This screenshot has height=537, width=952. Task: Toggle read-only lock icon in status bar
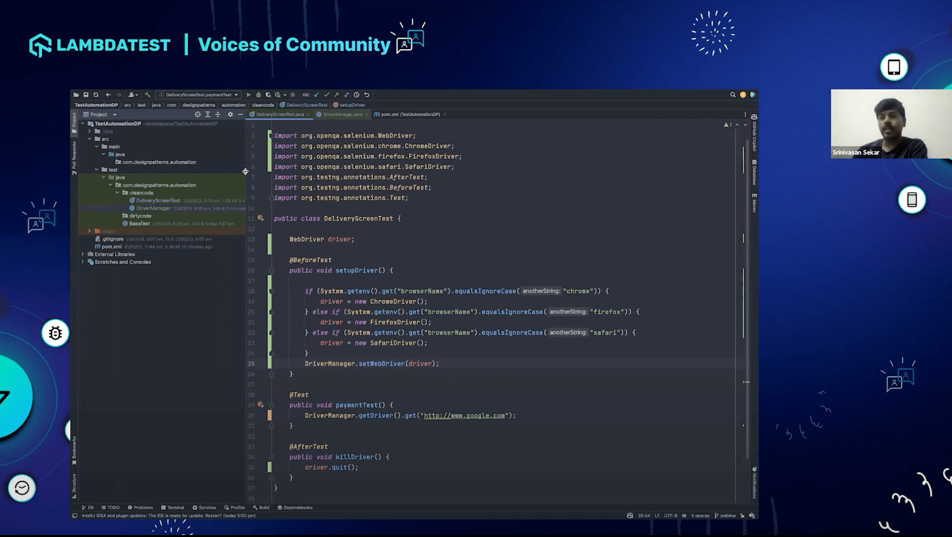[742, 515]
